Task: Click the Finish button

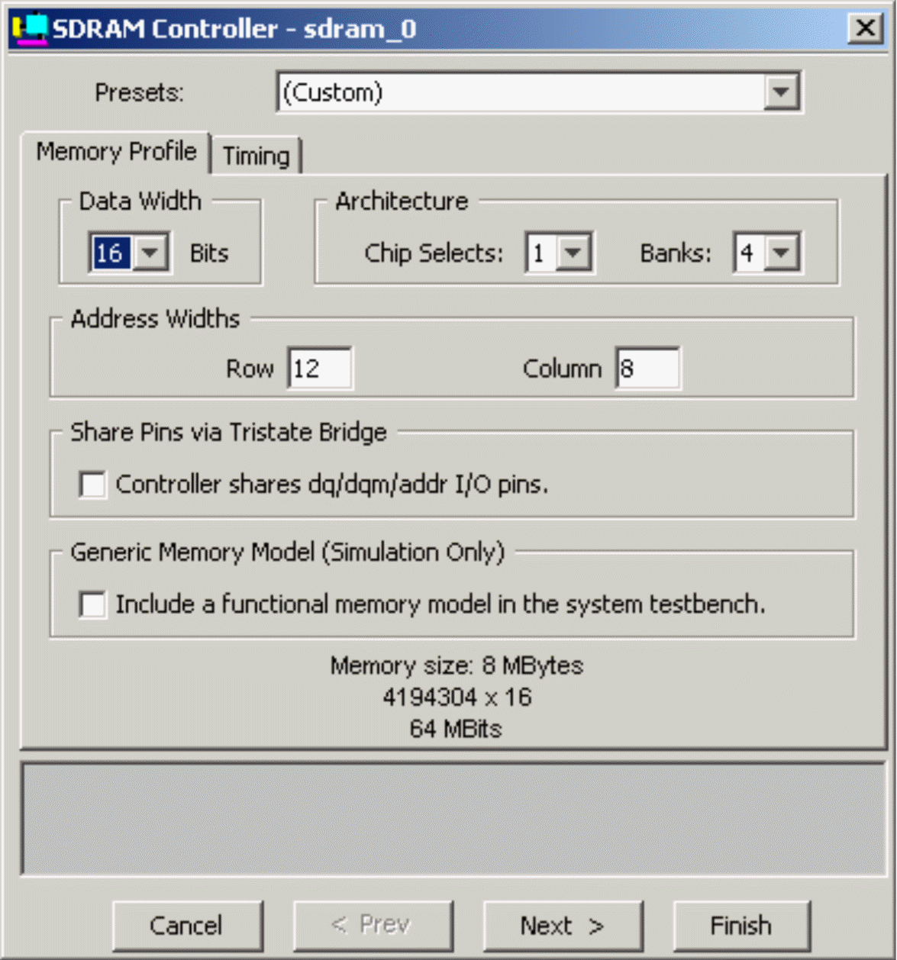Action: click(741, 926)
